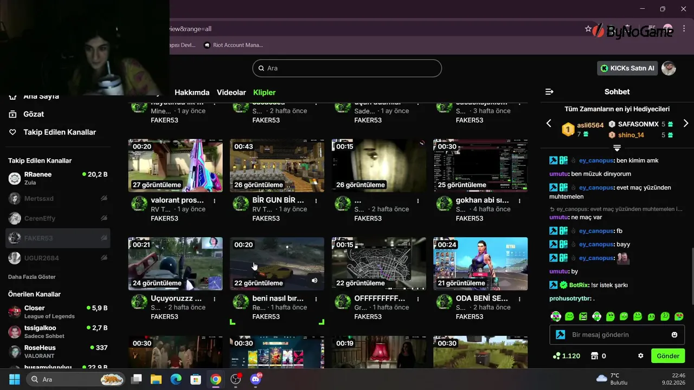Image resolution: width=694 pixels, height=390 pixels.
Task: Play the OFFFFFFFFF map clip thumbnail
Action: click(379, 264)
